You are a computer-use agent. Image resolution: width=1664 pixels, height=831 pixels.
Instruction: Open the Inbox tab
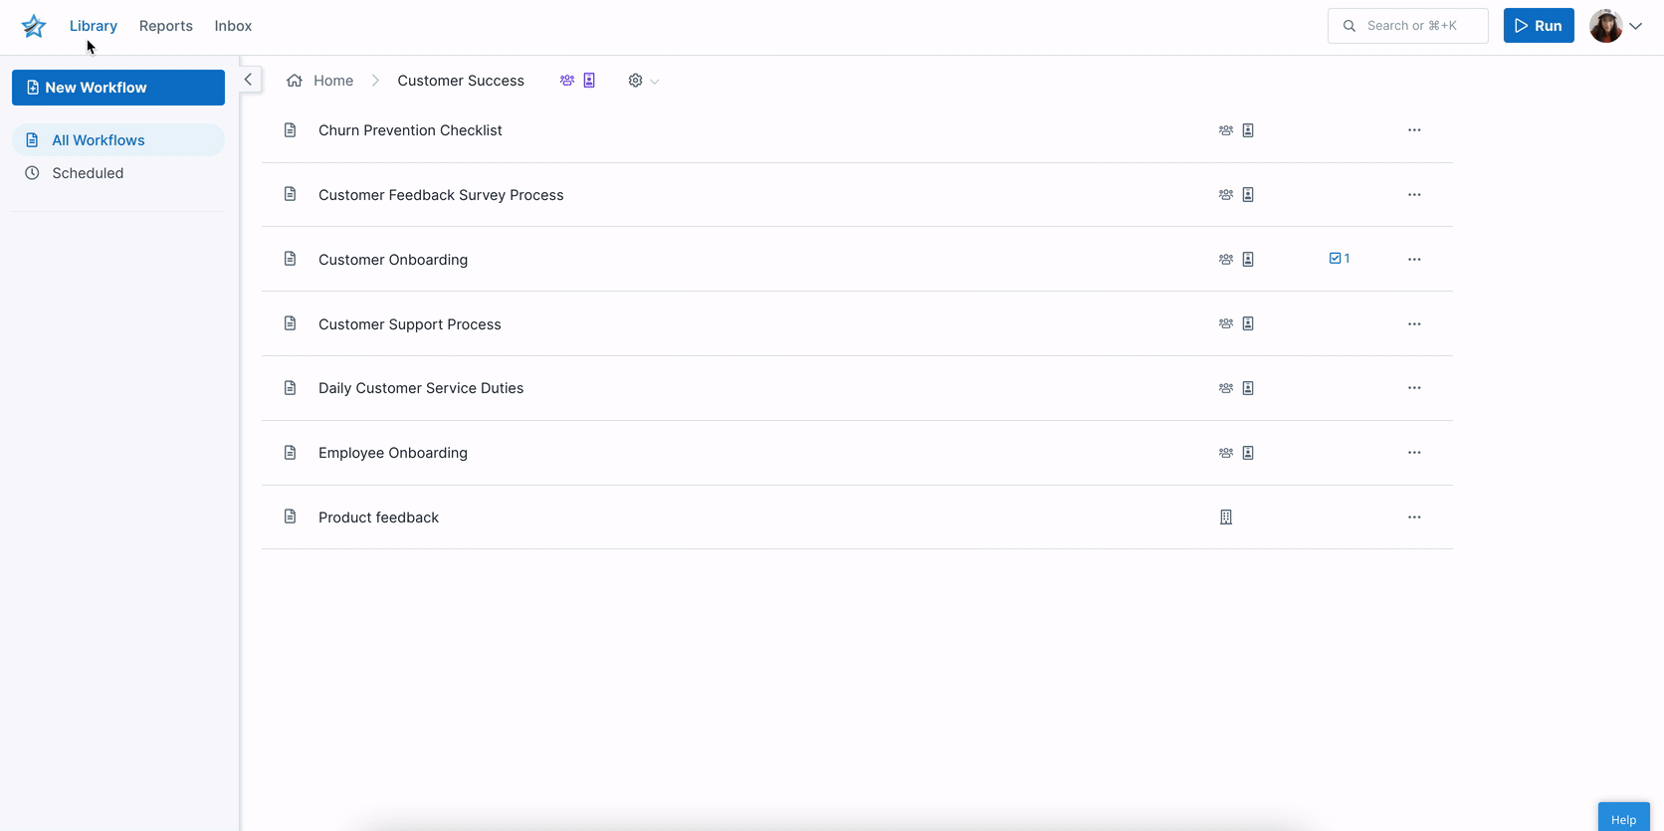[233, 26]
